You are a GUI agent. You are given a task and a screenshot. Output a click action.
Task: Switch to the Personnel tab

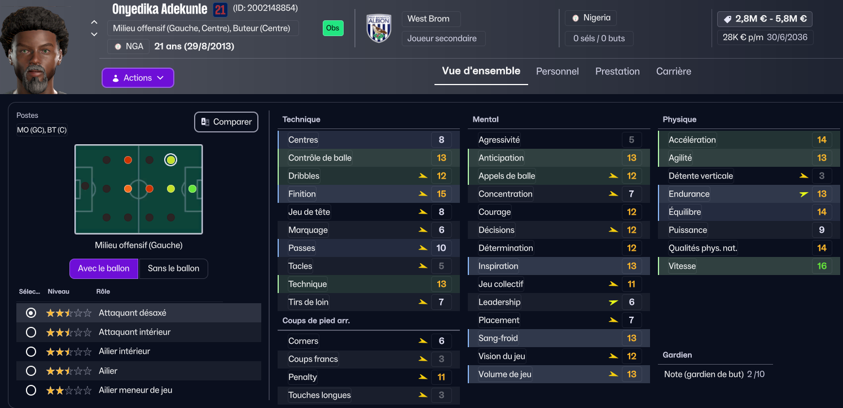click(557, 72)
